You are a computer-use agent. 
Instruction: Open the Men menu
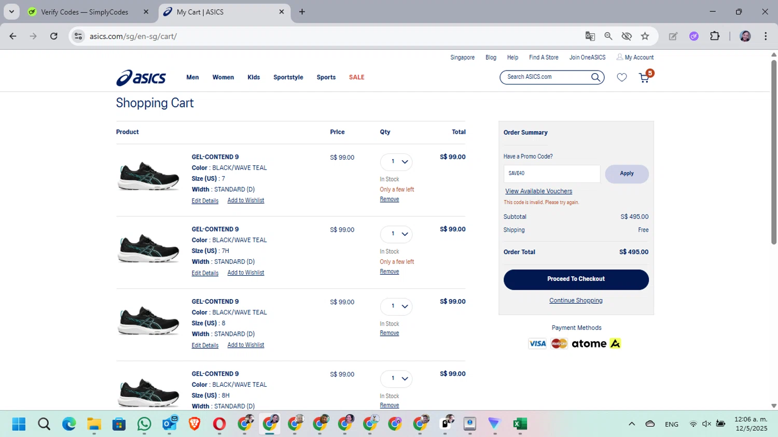click(192, 77)
